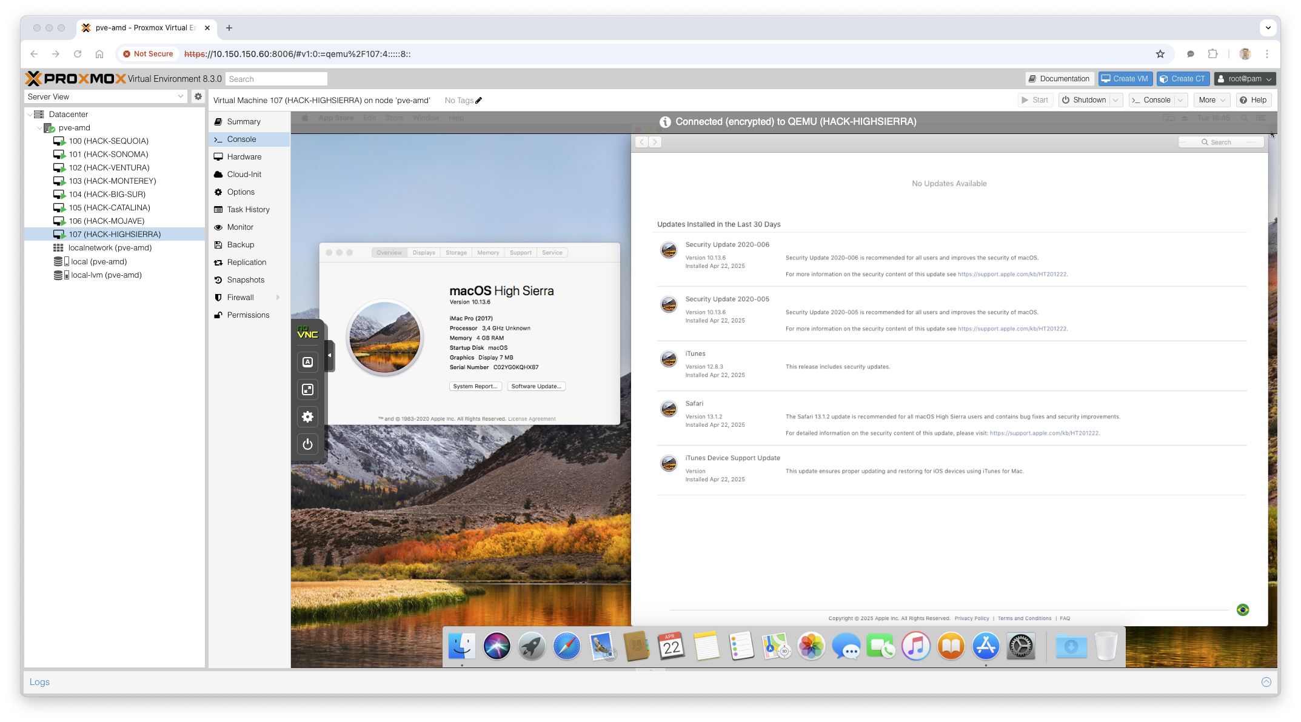Click the Proxmox search field
This screenshot has width=1301, height=722.
(276, 79)
